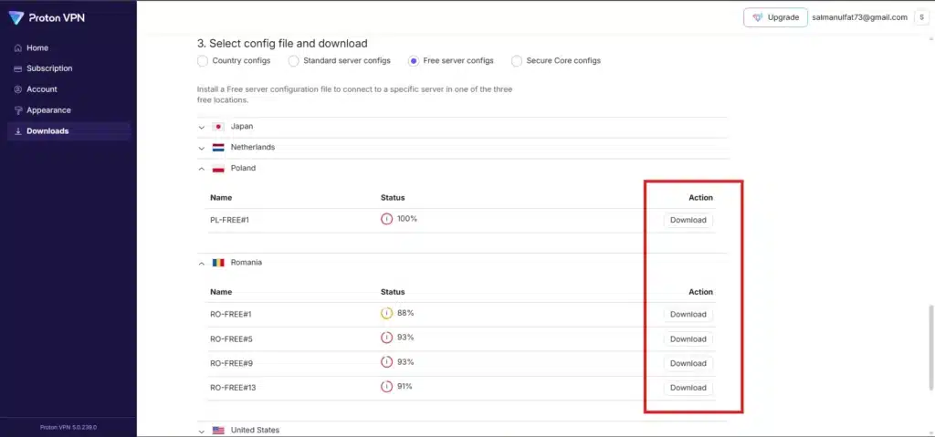Click the Subscription card icon
Image resolution: width=935 pixels, height=437 pixels.
pos(18,68)
